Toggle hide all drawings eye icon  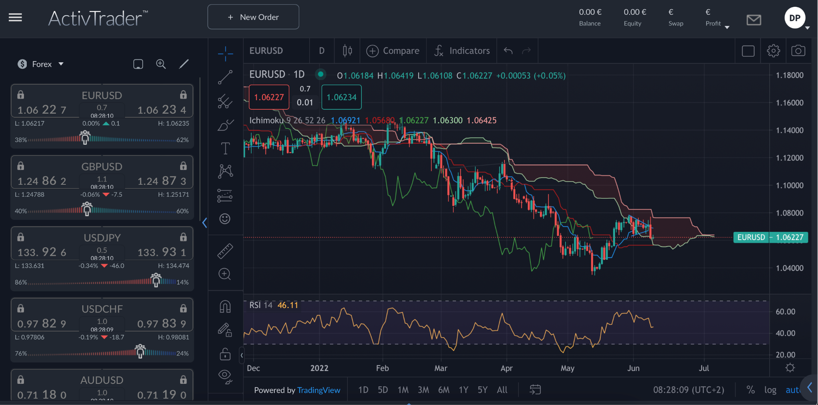tap(225, 376)
